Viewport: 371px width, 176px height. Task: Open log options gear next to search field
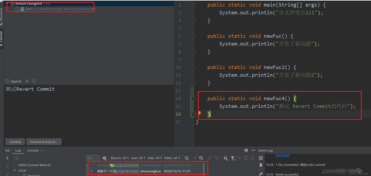(x=104, y=158)
